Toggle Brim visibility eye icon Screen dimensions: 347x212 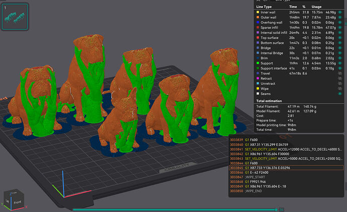click(x=340, y=58)
